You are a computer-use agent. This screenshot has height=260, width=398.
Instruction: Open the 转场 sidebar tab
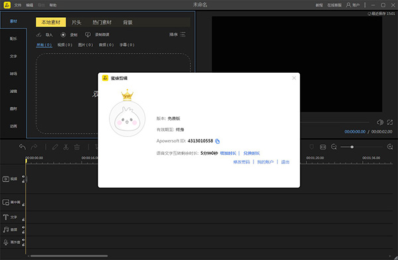coord(13,73)
